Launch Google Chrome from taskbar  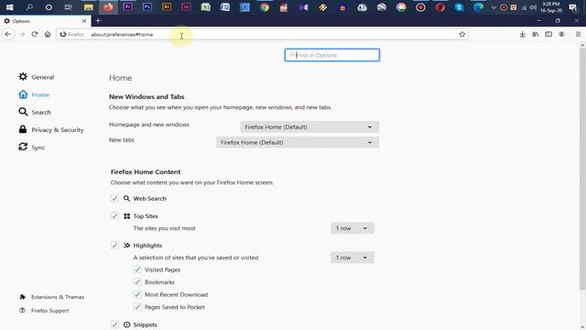point(265,7)
